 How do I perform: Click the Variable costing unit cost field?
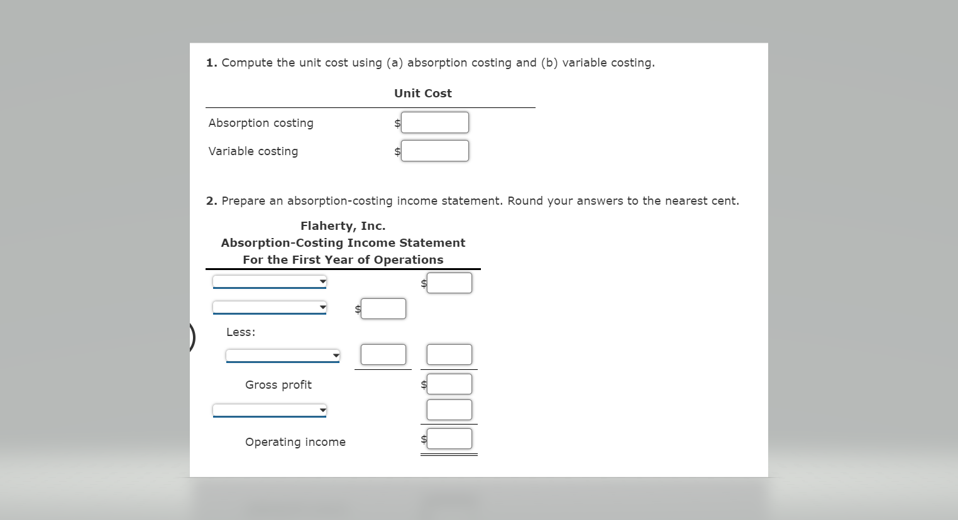click(435, 150)
